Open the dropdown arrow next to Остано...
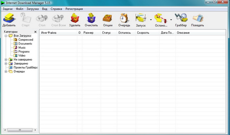The image size is (230, 135). click(x=171, y=20)
